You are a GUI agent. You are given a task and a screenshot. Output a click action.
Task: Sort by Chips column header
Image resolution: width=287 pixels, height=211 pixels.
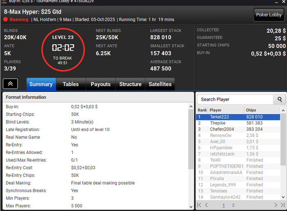click(262, 110)
